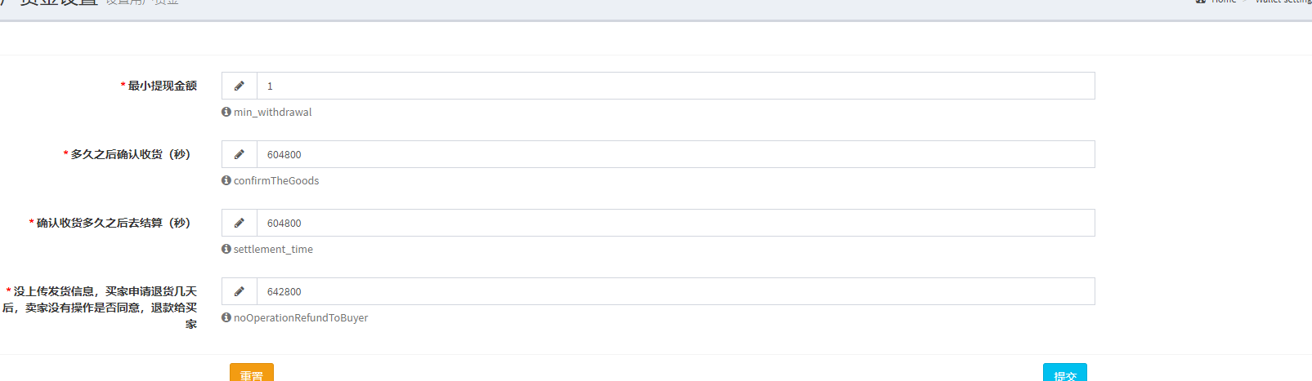1312x381 pixels.
Task: Click the info icon before noOperationRefundToBuyer
Action: click(x=226, y=317)
